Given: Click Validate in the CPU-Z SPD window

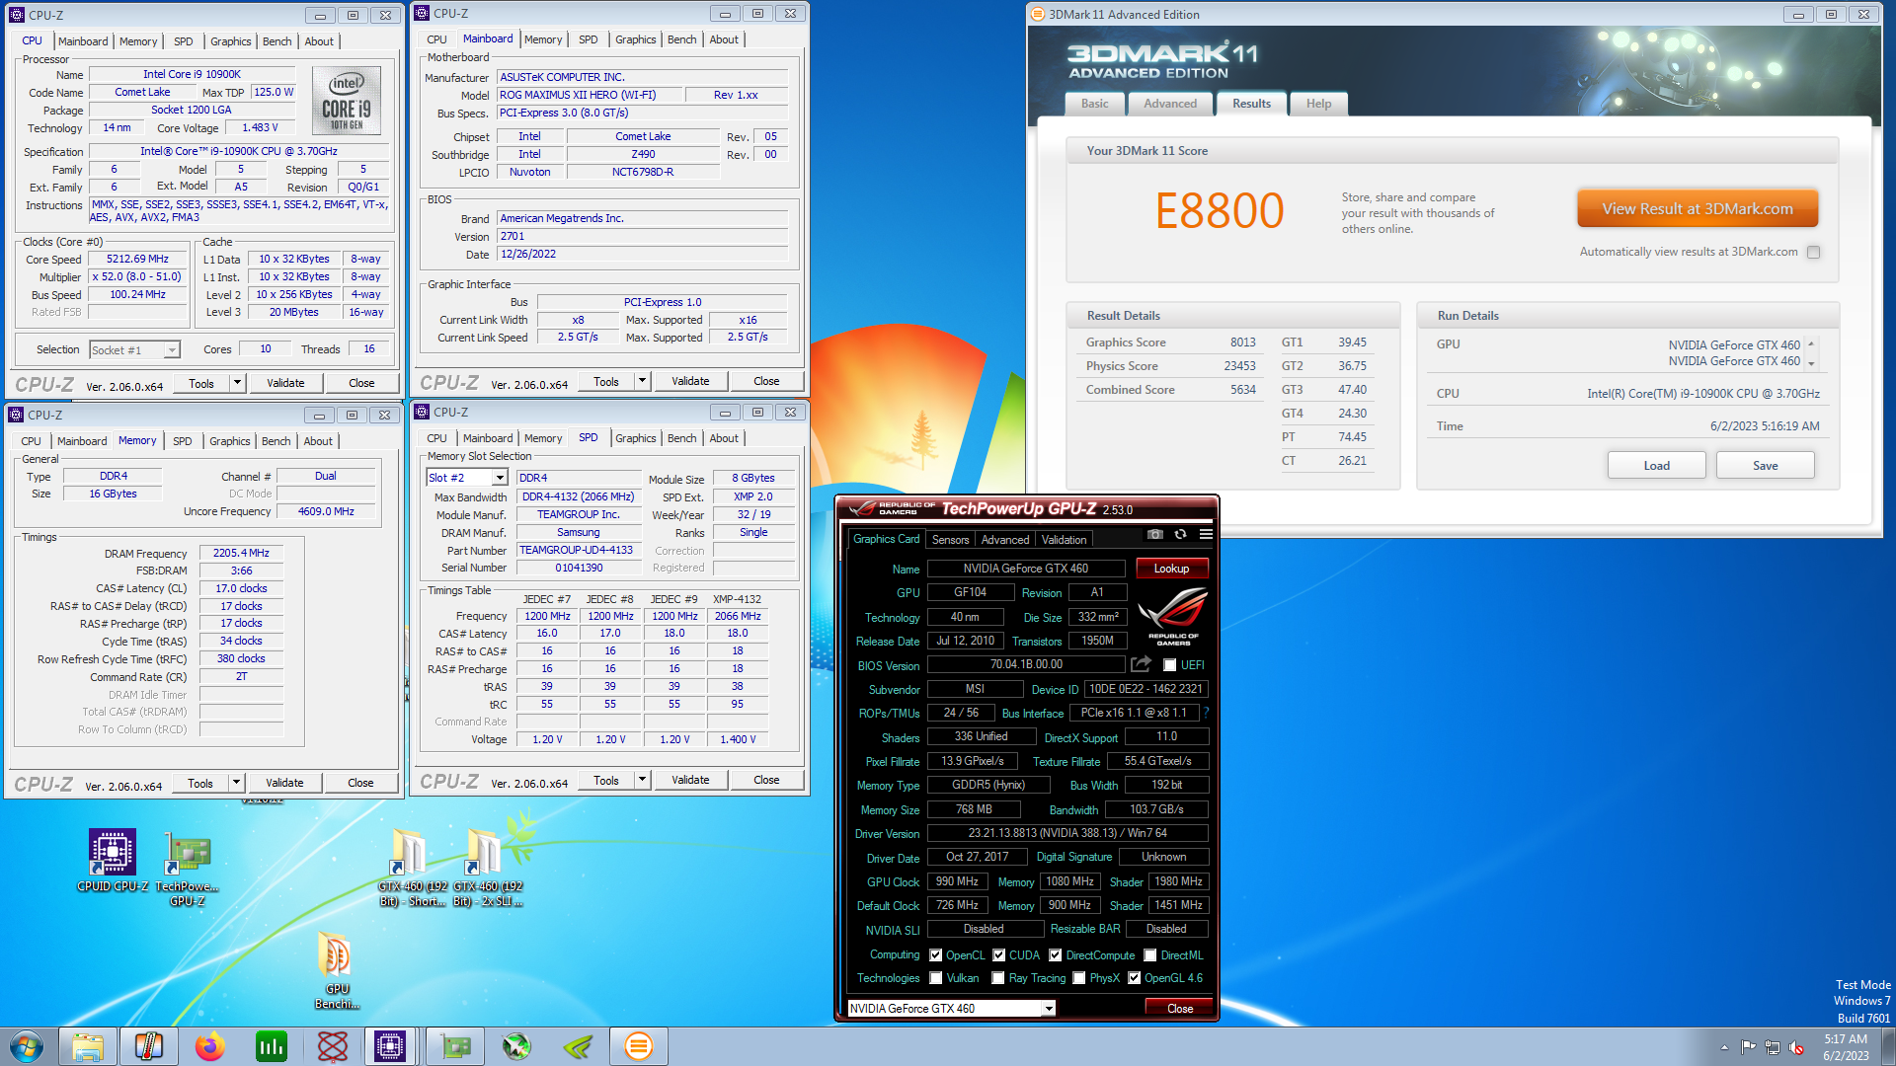Looking at the screenshot, I should tap(690, 780).
